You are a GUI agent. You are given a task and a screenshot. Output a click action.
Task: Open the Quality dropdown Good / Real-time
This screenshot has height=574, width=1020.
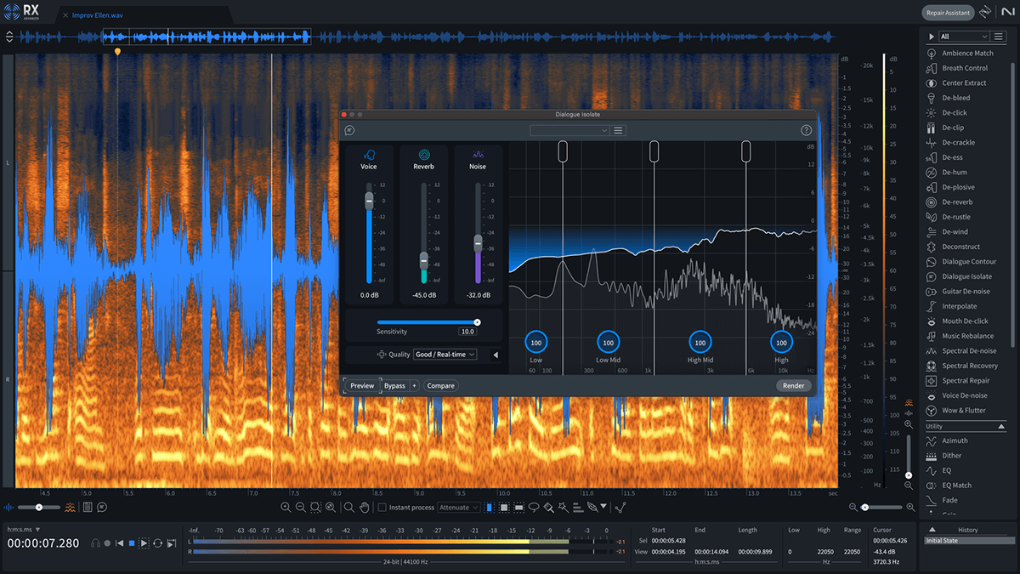[445, 355]
